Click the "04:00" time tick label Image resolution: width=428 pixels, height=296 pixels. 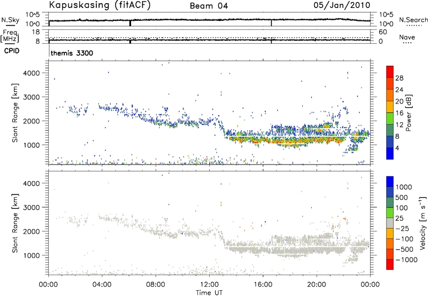[102, 285]
